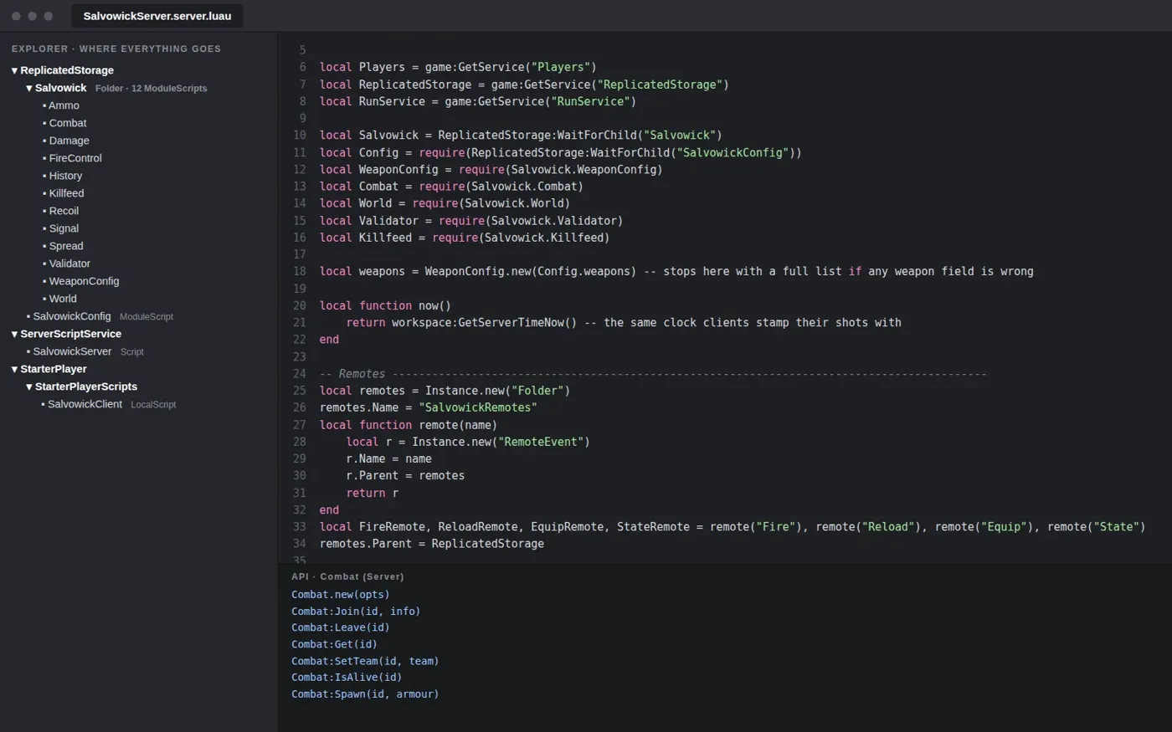
Task: Open the FireControl module
Action: pos(75,158)
